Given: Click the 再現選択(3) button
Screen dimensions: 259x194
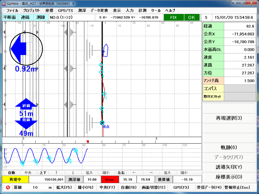Looking at the screenshot, I should 229,118.
